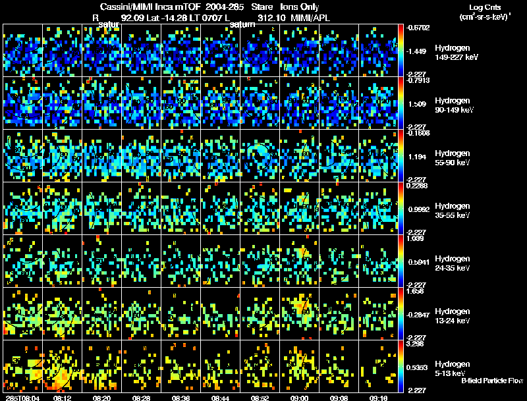Open the 55-90 keV image at 09:08

coord(339,156)
